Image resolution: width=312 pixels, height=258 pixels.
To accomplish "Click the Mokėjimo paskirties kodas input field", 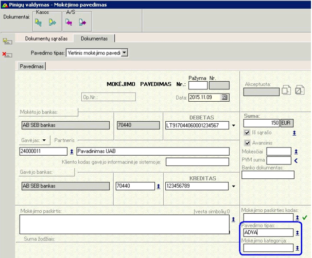I will coord(268,218).
